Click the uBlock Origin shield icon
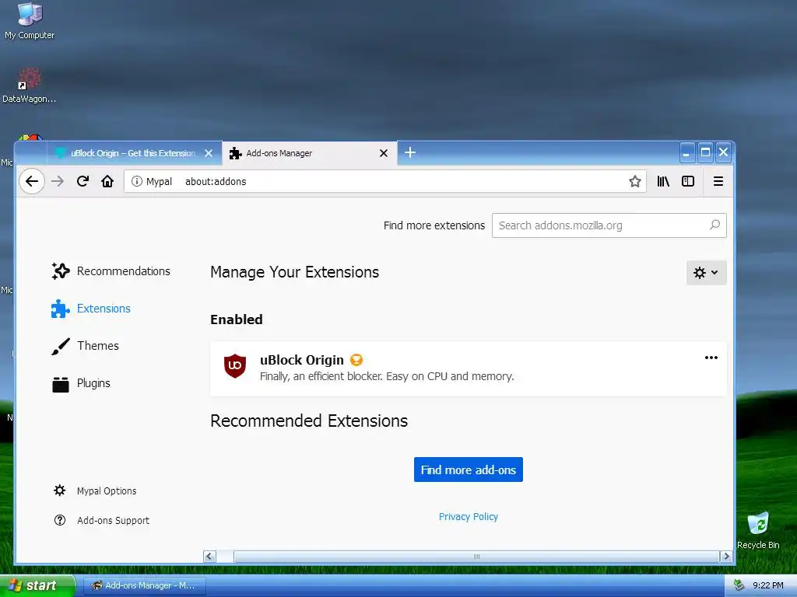Viewport: 797px width, 597px height. tap(235, 366)
